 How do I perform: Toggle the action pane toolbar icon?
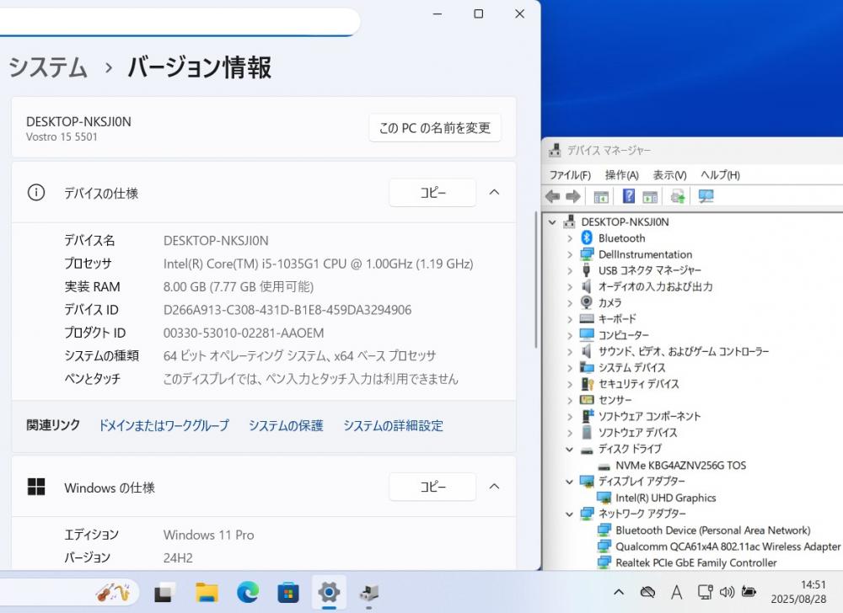650,197
